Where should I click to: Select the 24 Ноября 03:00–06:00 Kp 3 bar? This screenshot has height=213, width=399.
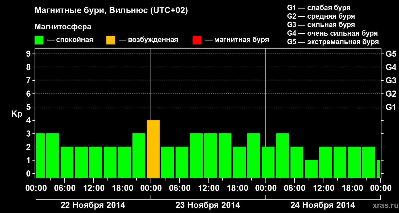click(282, 156)
